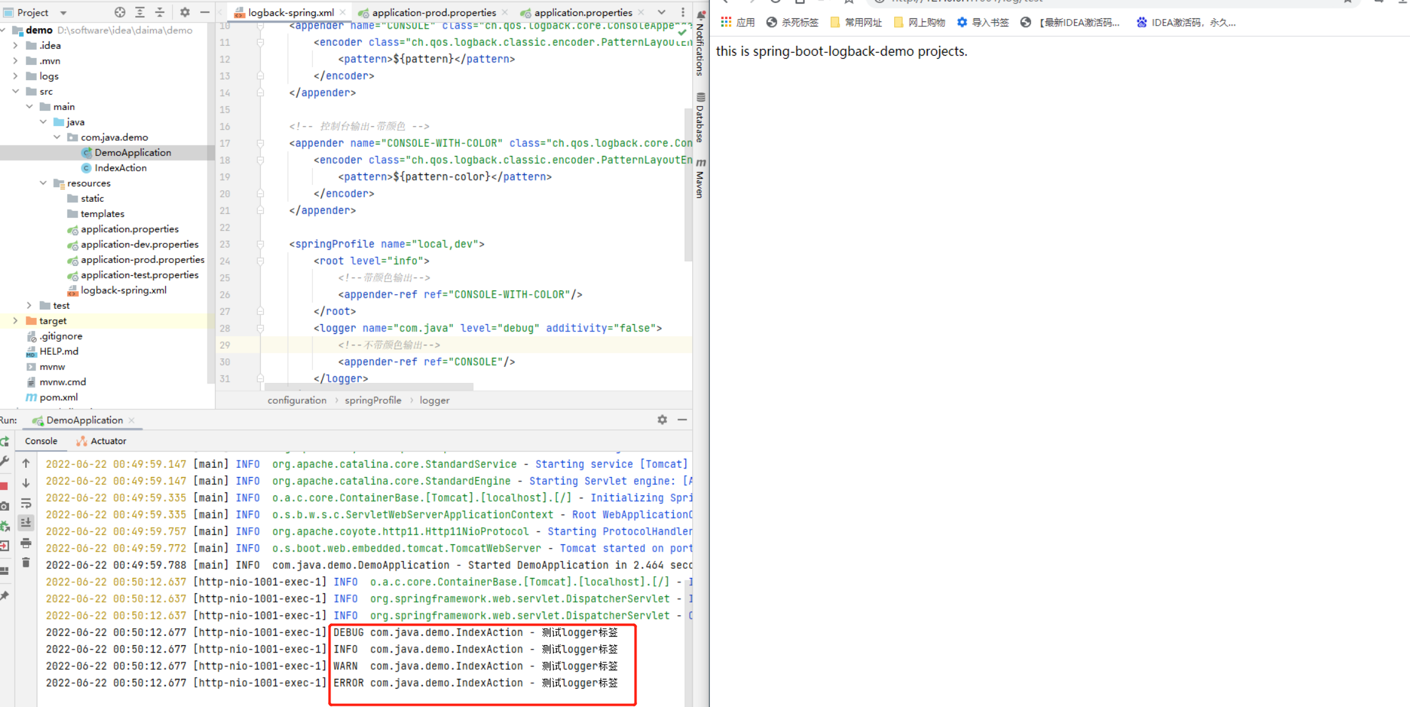Viewport: 1410px width, 707px height.
Task: Rerun the DemoApplication run configuration
Action: pyautogui.click(x=5, y=442)
